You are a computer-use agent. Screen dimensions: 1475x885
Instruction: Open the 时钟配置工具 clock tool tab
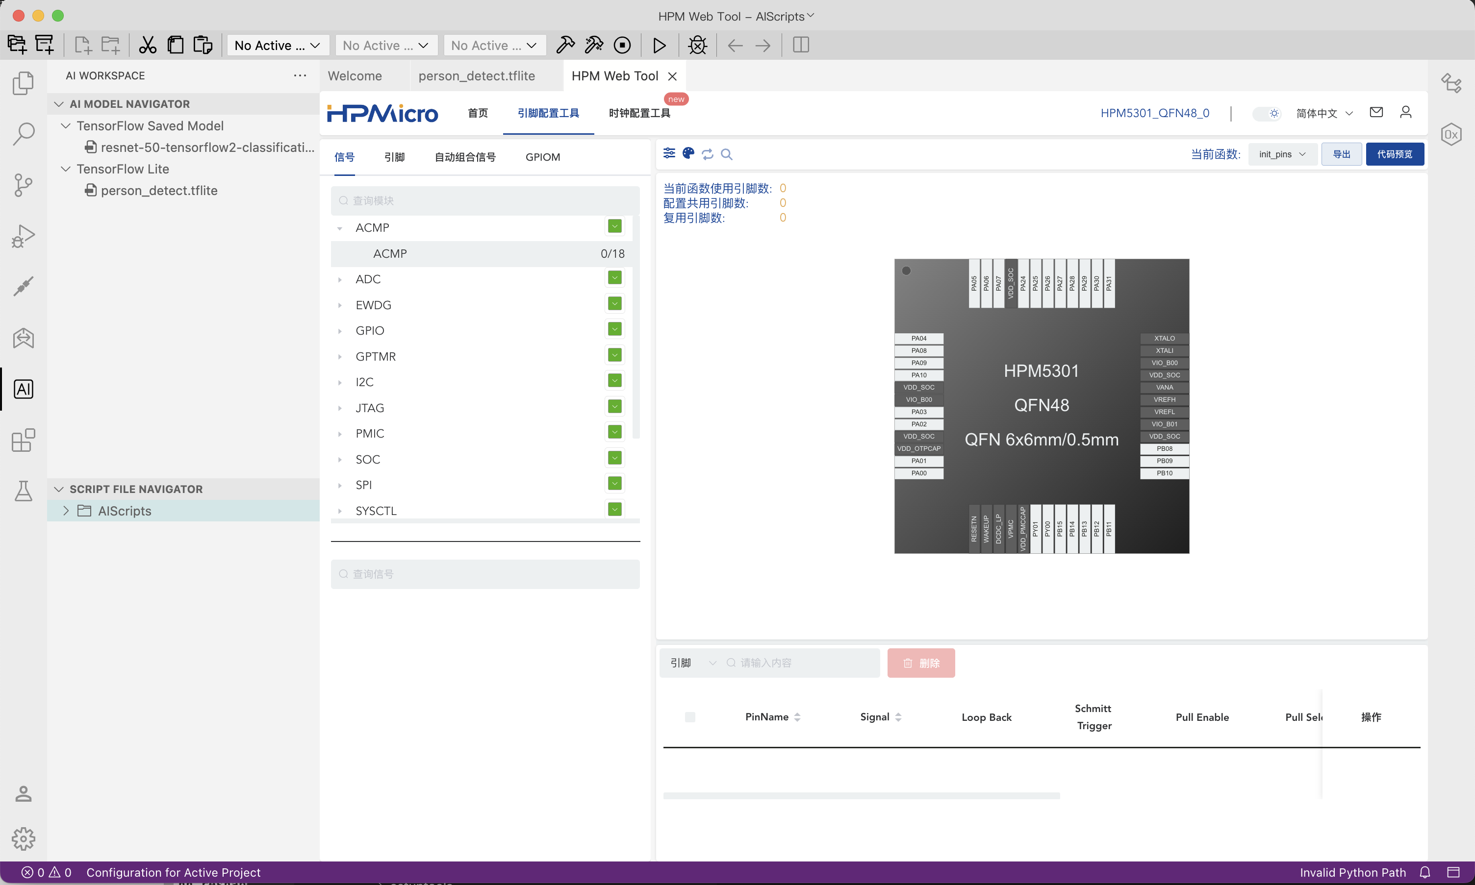click(x=639, y=113)
